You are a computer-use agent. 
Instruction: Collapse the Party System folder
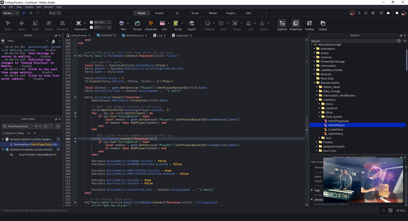pyautogui.click(x=319, y=117)
